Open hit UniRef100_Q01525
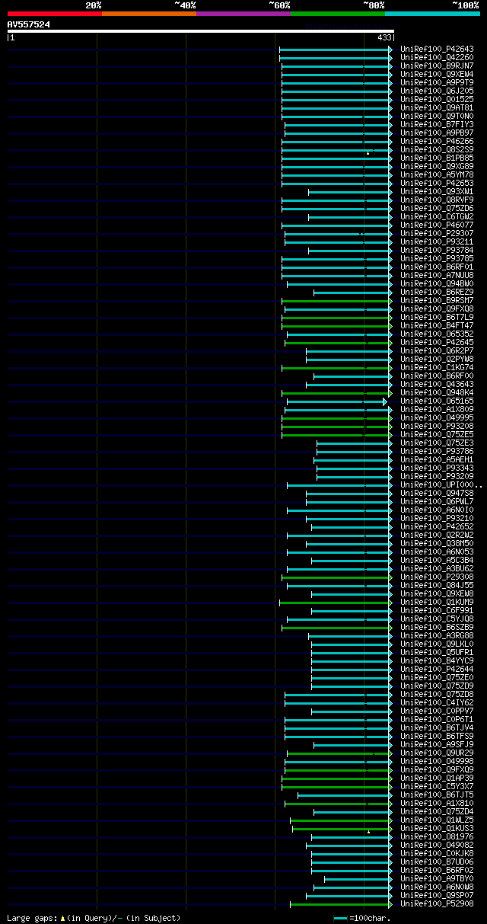This screenshot has width=487, height=924. click(x=437, y=99)
